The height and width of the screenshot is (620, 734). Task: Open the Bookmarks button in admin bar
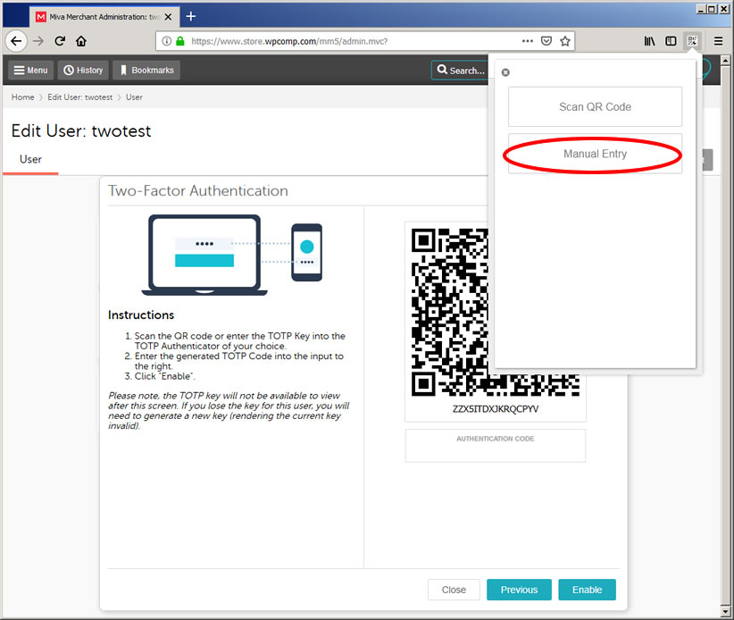[x=146, y=71]
